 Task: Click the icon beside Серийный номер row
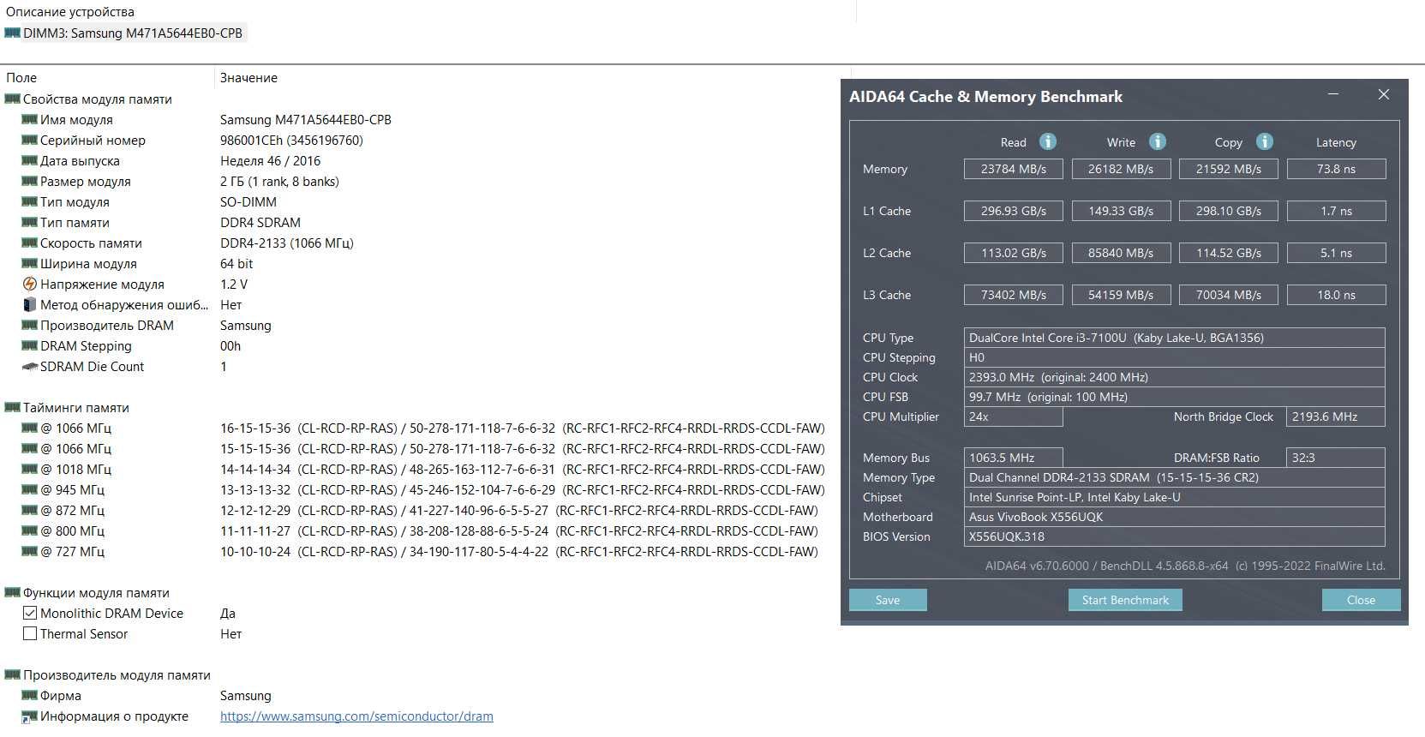click(x=29, y=141)
